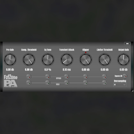Toggle bypass button under Transient Attack

pos(66,77)
